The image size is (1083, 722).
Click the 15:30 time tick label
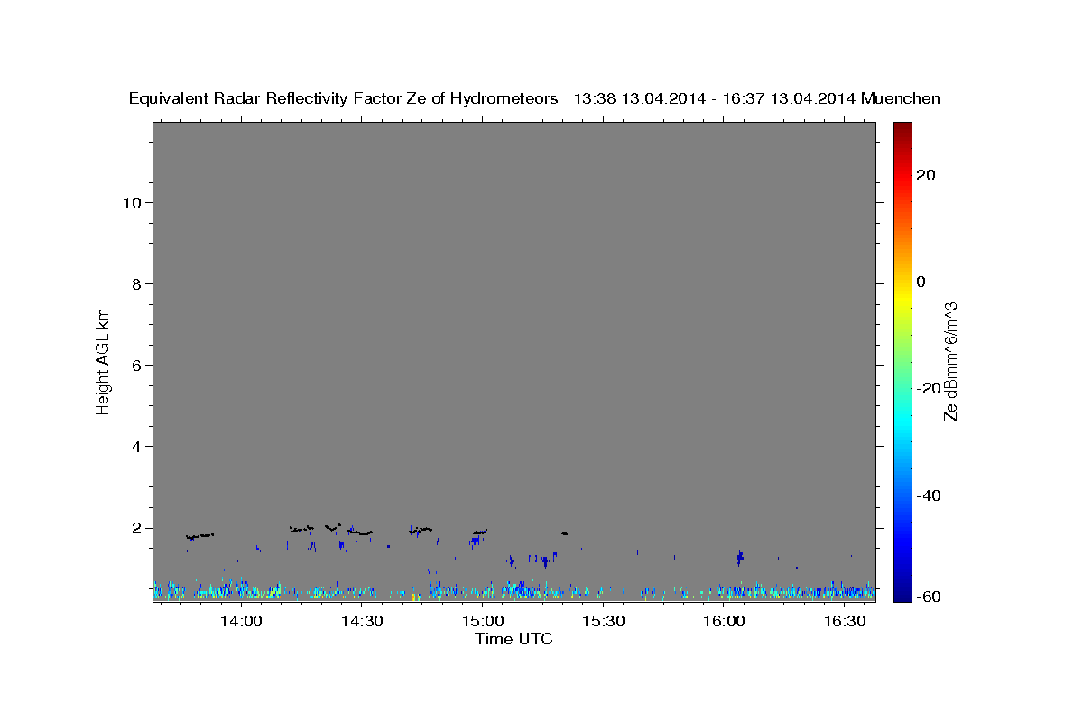coord(604,621)
